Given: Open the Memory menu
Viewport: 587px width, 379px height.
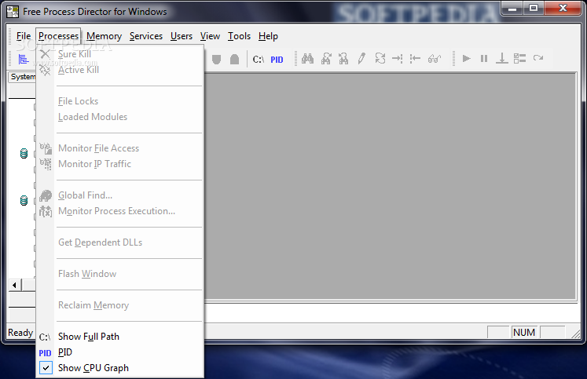Looking at the screenshot, I should coord(104,36).
